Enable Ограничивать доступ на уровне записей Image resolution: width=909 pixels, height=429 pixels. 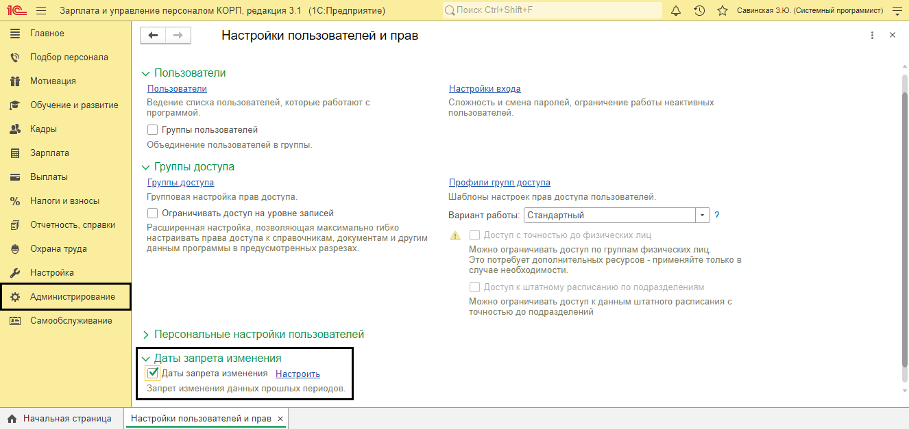click(x=152, y=213)
